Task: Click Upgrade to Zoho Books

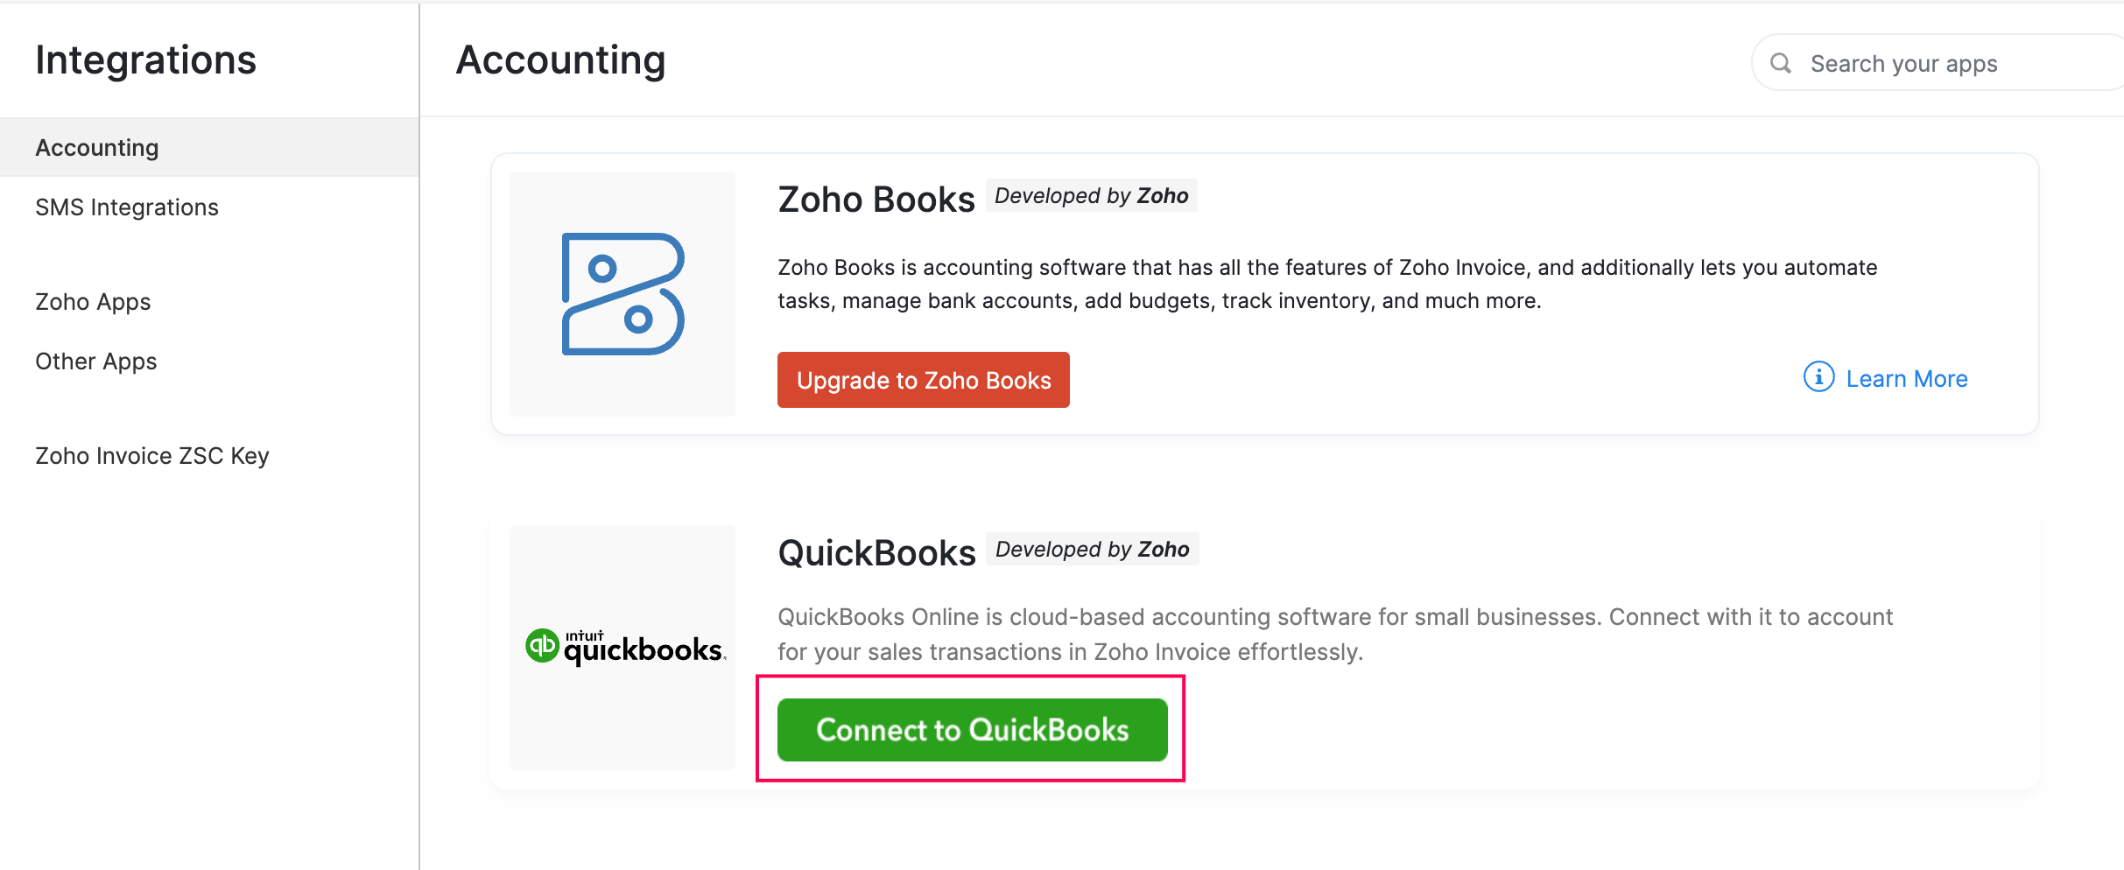Action: (922, 379)
